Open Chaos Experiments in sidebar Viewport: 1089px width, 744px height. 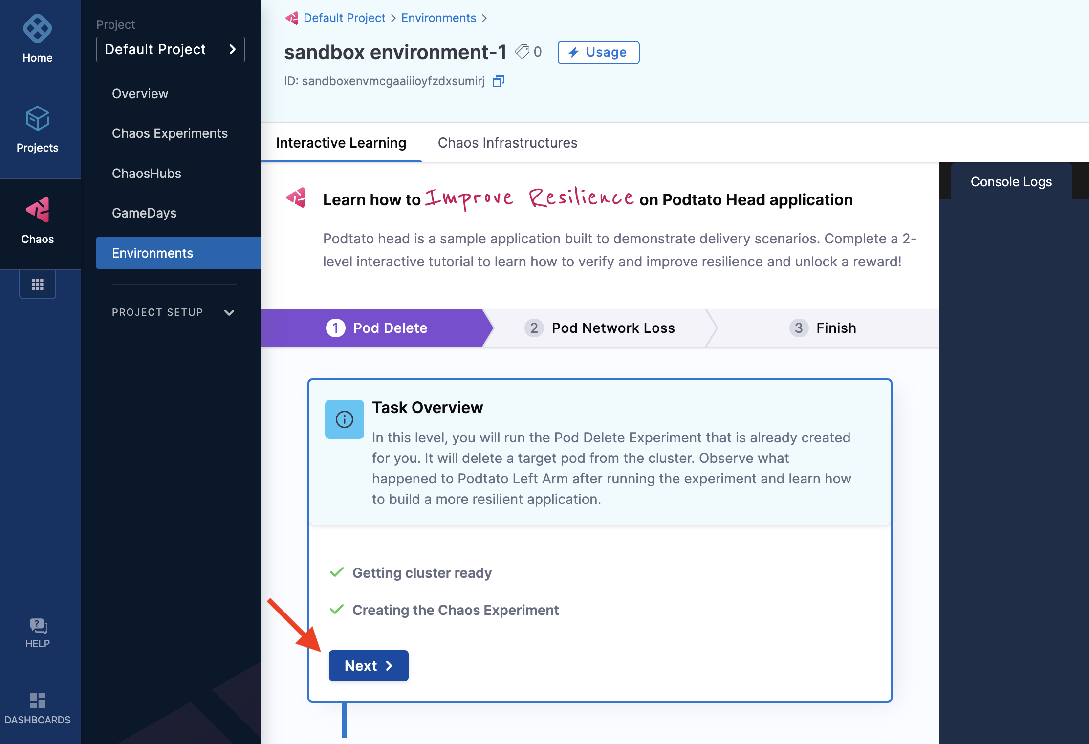coord(170,133)
